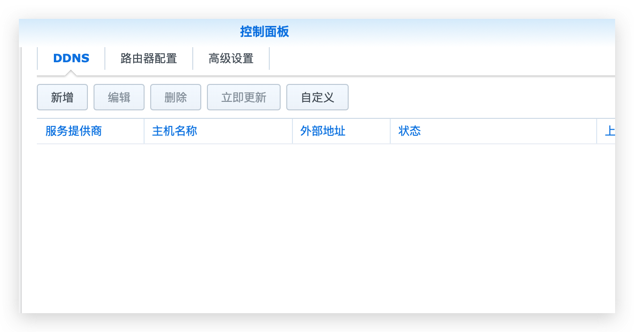Go to the 高级设置 tab

tap(231, 58)
